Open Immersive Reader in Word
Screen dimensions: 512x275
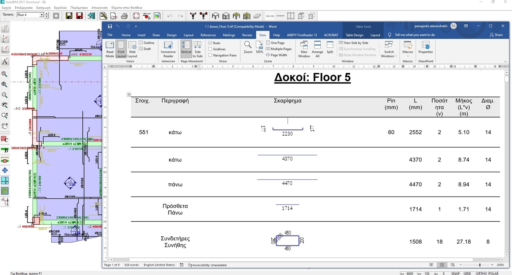[168, 49]
